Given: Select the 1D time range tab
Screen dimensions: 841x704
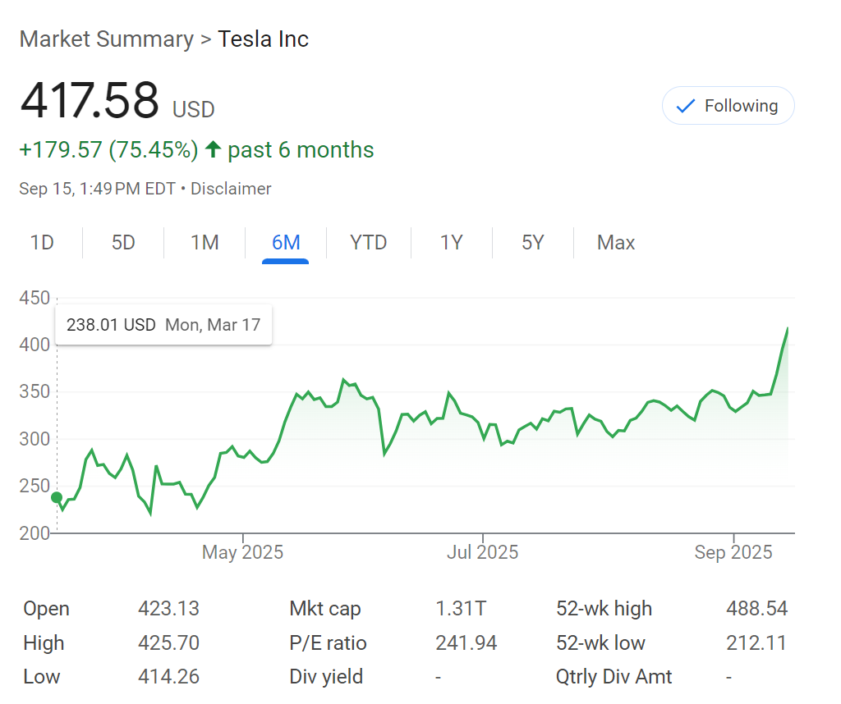Looking at the screenshot, I should pyautogui.click(x=42, y=243).
